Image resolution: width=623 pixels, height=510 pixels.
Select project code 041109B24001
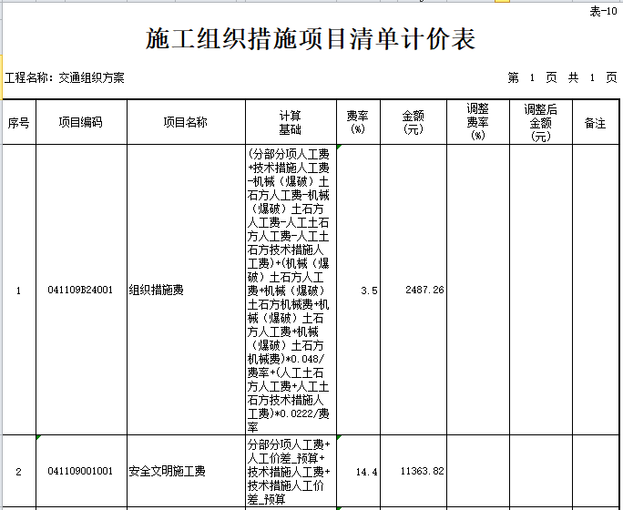point(80,291)
